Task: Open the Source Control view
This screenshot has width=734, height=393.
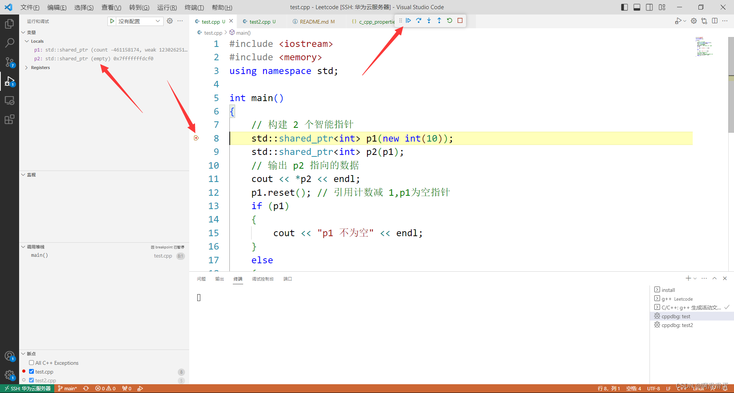Action: 9,62
